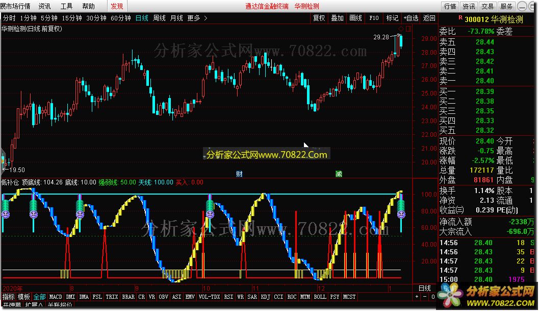The image size is (539, 311).
Task: Switch to 5分钟 chart period
Action: (x=49, y=18)
